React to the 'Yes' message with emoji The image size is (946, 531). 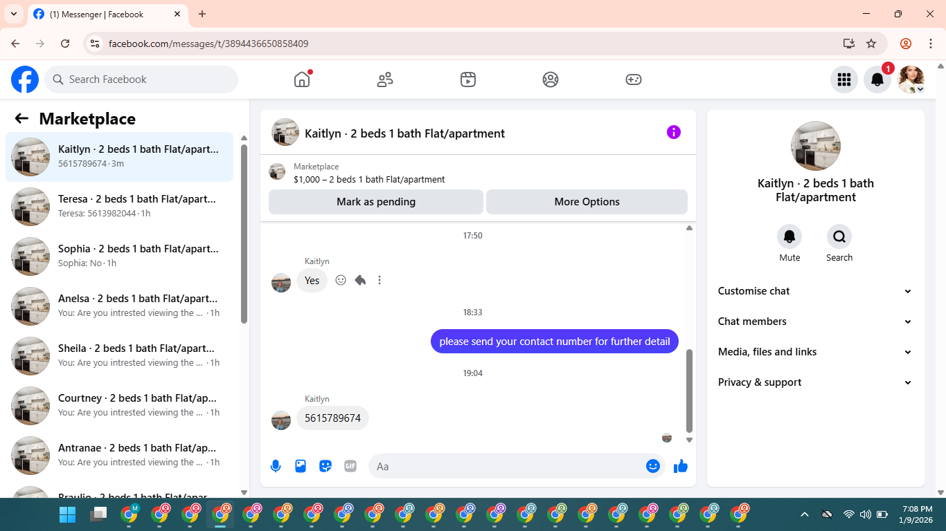pos(341,280)
